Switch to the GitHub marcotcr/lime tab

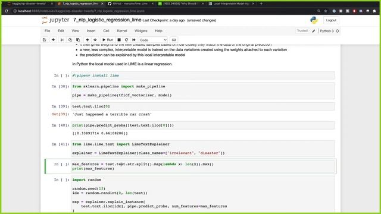(130, 4)
